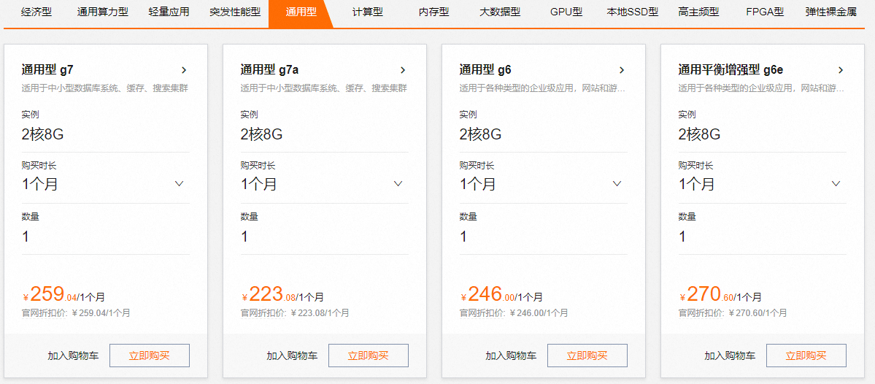This screenshot has height=384, width=875.
Task: Click 官网折扣价 ¥270.60/1个月 text
Action: (x=733, y=313)
